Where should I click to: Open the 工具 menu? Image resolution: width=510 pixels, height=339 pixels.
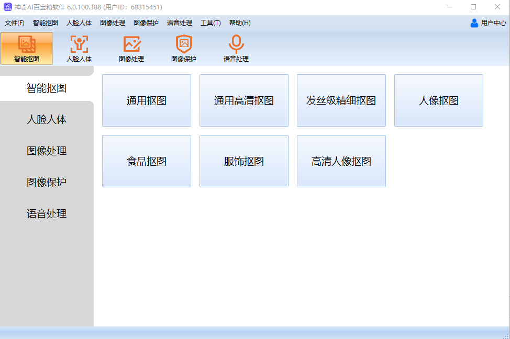coord(210,23)
